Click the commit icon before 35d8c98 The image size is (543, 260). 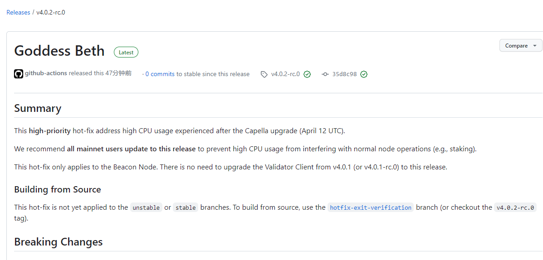pos(325,74)
